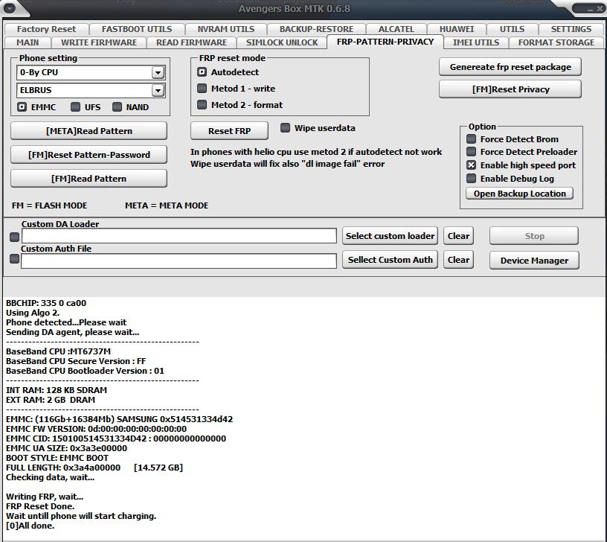Click 'BaseBand CPU :MT6737M' log line

pyautogui.click(x=59, y=351)
